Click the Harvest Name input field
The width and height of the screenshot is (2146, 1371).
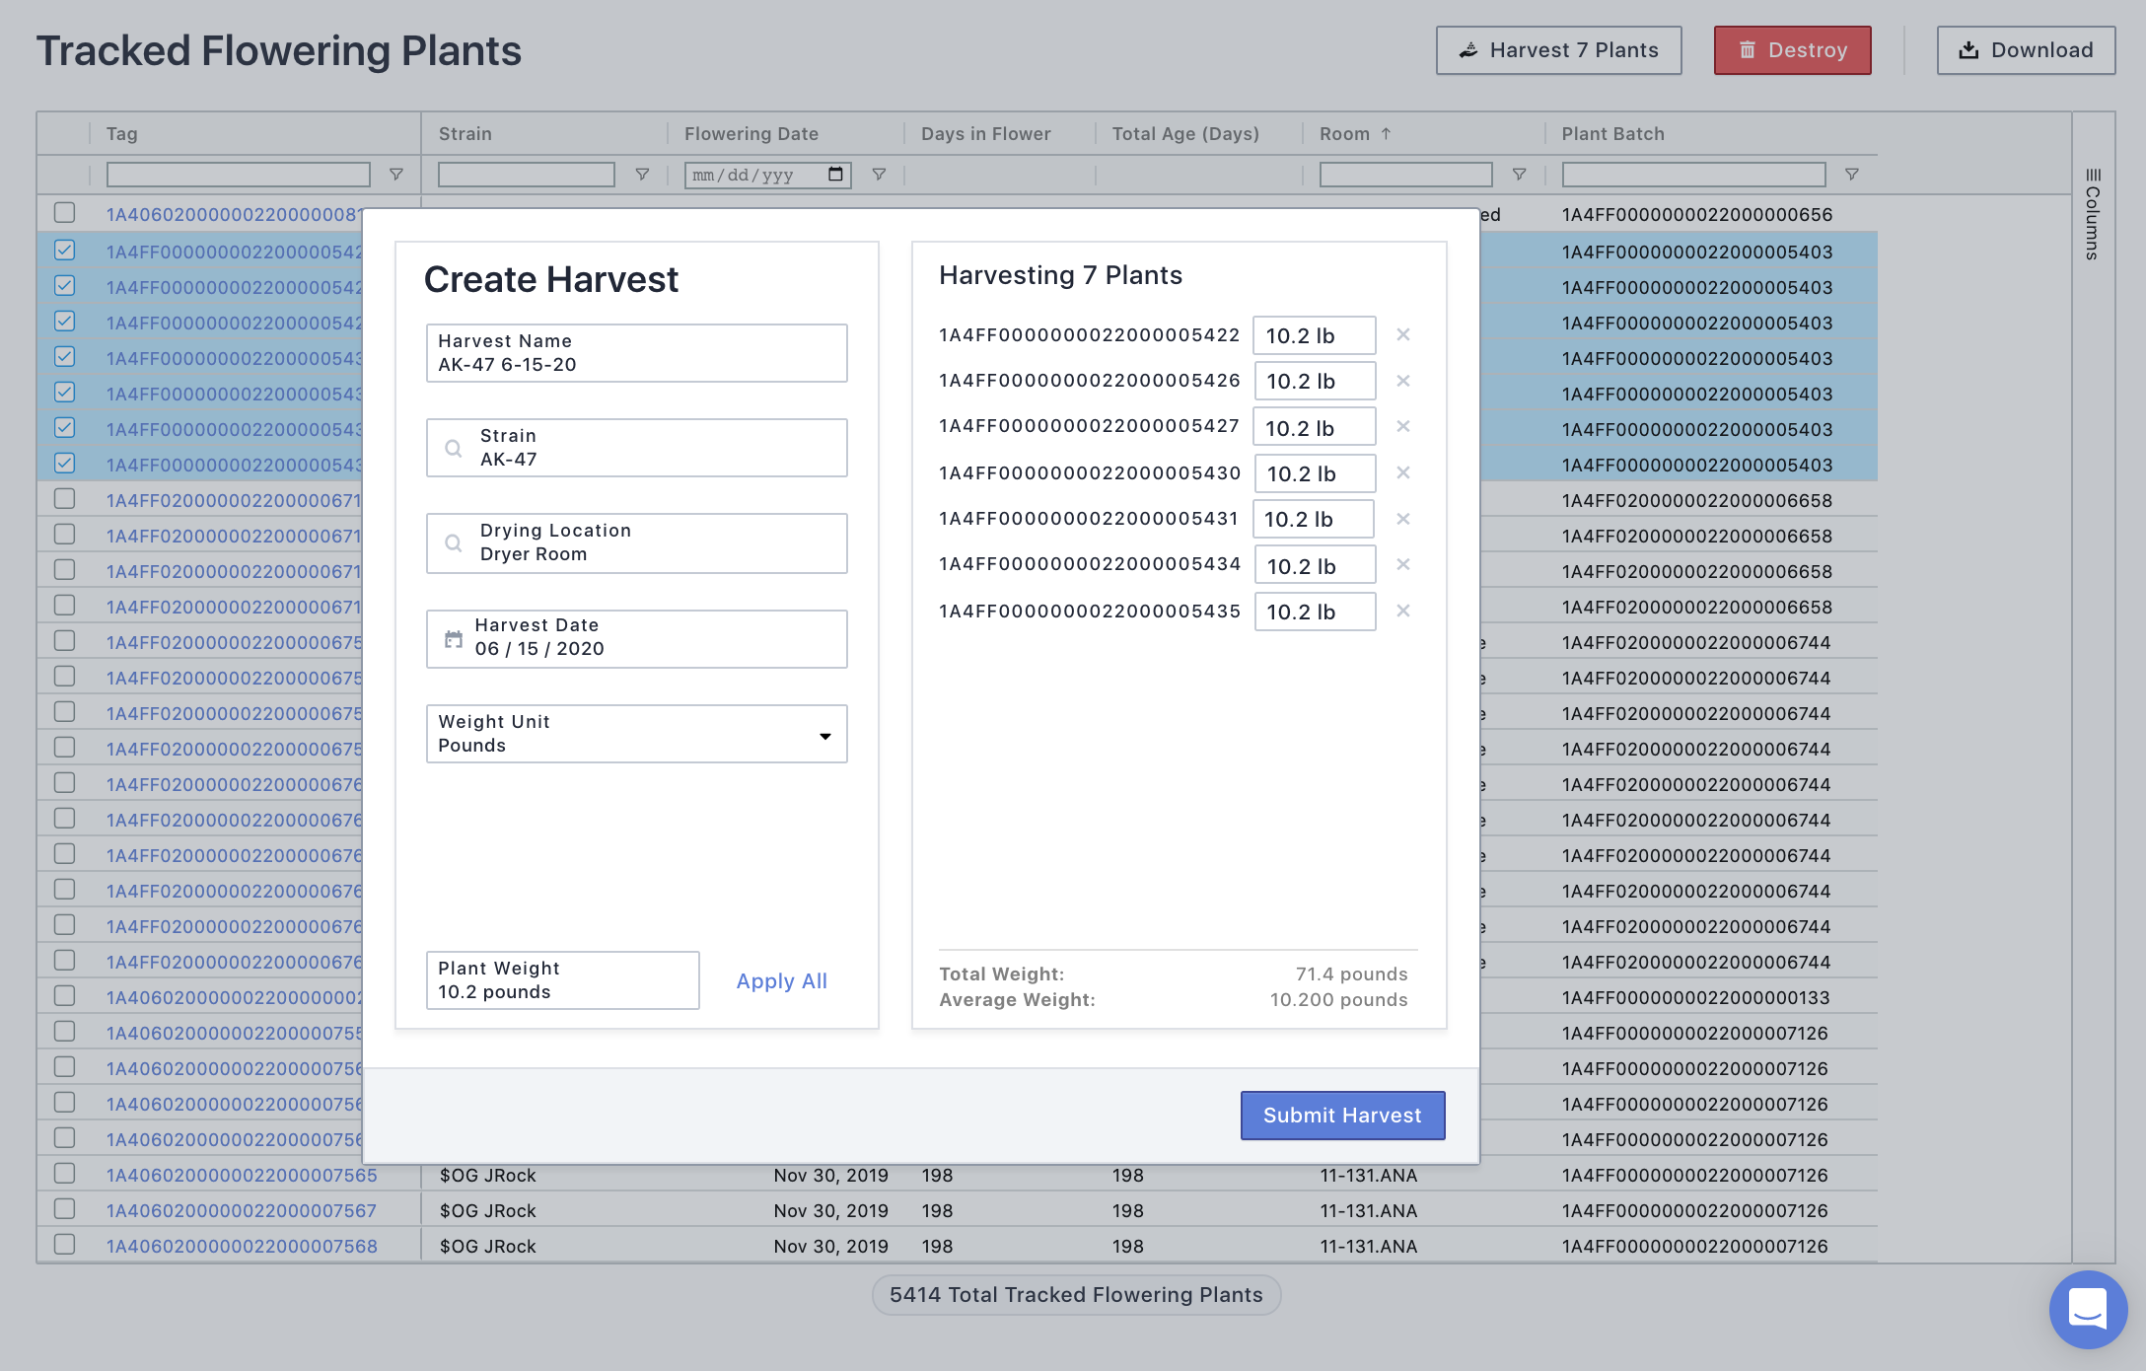[637, 353]
